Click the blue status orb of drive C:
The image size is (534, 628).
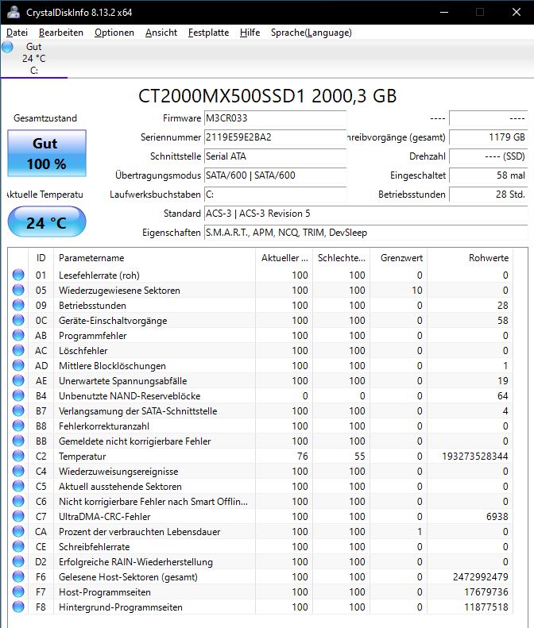(x=7, y=47)
